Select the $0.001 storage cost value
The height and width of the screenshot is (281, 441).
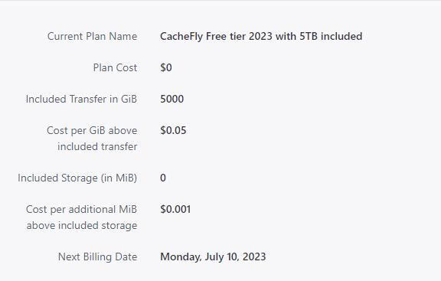(x=175, y=210)
